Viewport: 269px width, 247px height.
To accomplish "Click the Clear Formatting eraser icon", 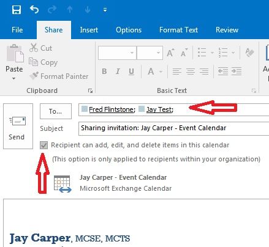I will click(x=249, y=53).
